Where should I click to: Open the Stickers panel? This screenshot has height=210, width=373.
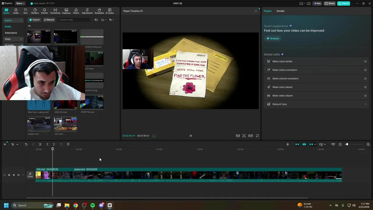(x=35, y=11)
